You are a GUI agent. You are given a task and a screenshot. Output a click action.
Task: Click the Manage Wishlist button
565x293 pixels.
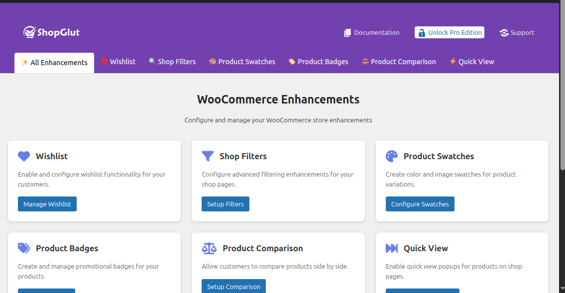click(47, 204)
